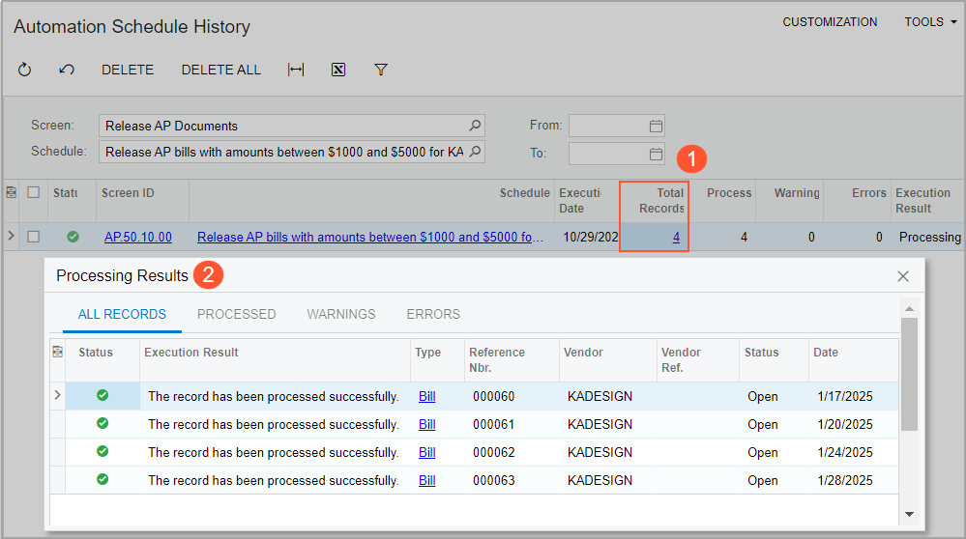966x539 pixels.
Task: Open the filter funnel icon
Action: coord(381,70)
